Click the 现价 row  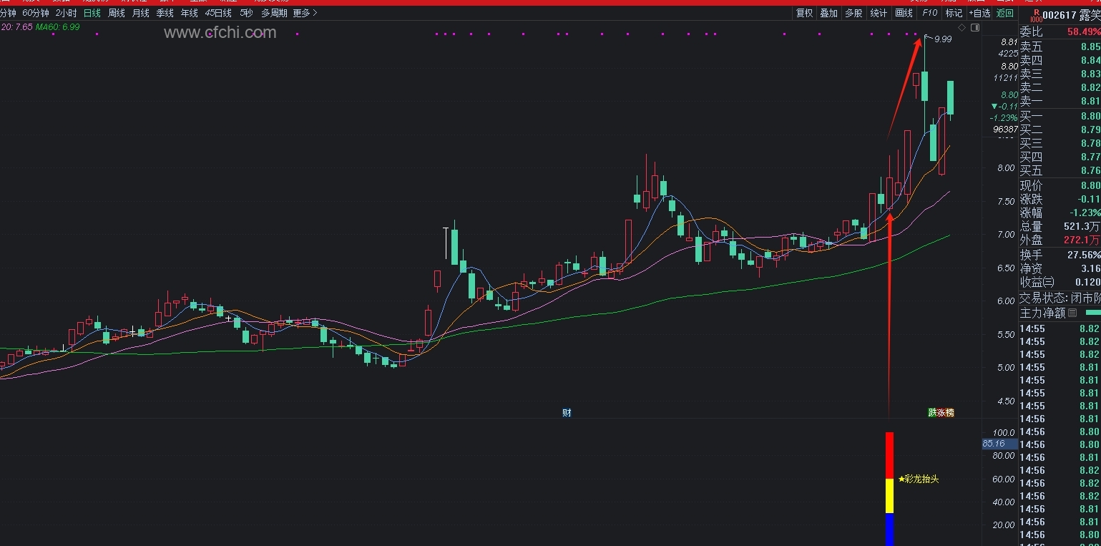(x=1060, y=185)
